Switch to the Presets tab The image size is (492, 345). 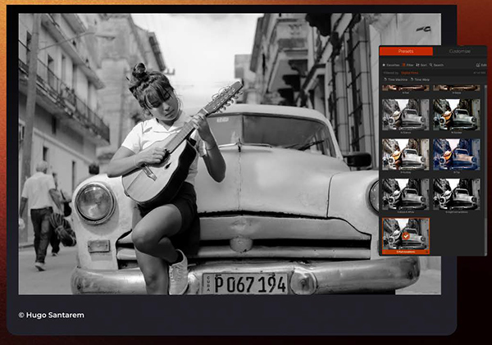click(407, 51)
